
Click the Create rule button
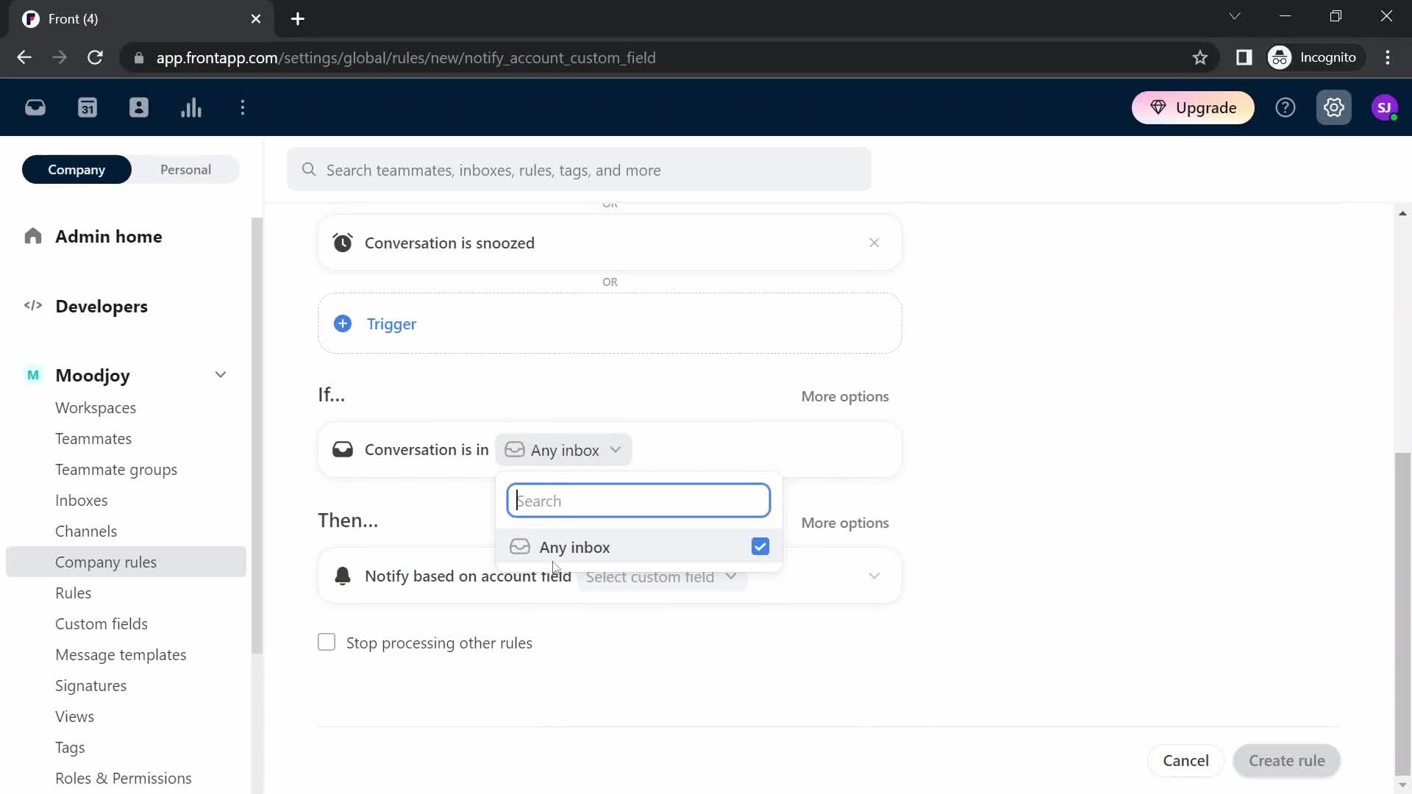point(1286,760)
